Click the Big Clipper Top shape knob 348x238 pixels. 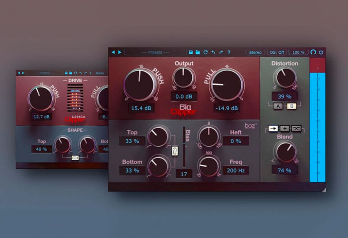coord(158,137)
